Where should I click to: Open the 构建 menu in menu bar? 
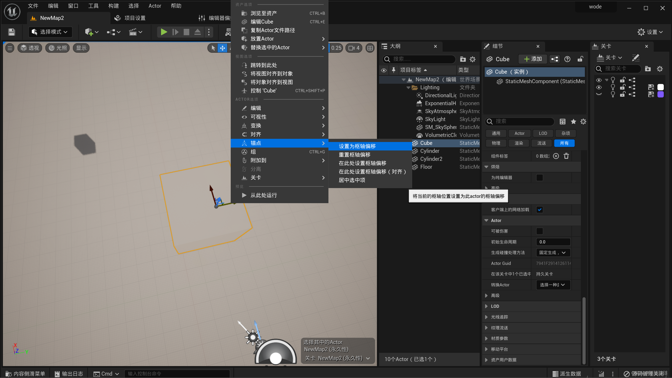pyautogui.click(x=113, y=6)
